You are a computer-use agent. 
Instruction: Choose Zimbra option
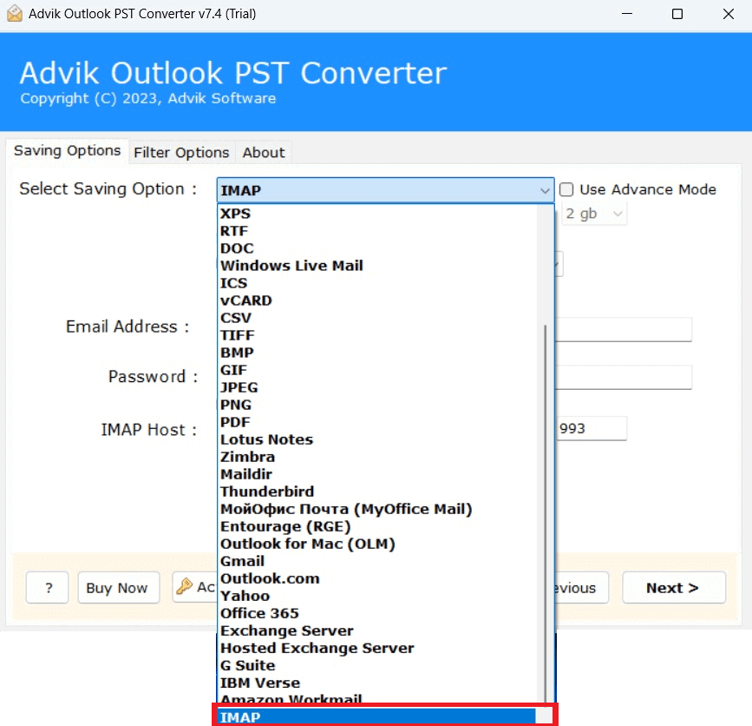point(377,457)
